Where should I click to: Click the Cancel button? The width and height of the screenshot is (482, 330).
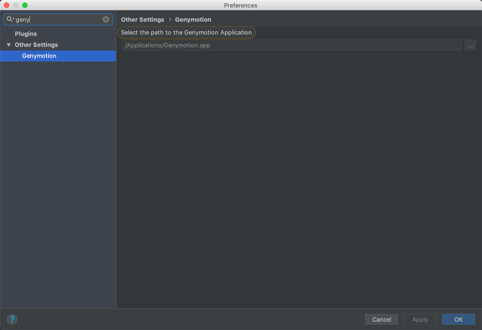click(382, 319)
